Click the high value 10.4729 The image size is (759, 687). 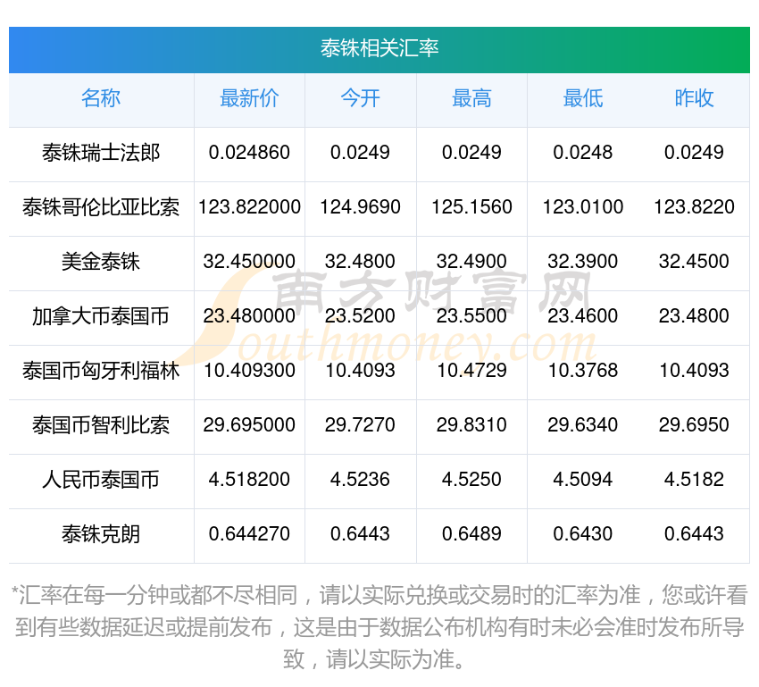[471, 371]
